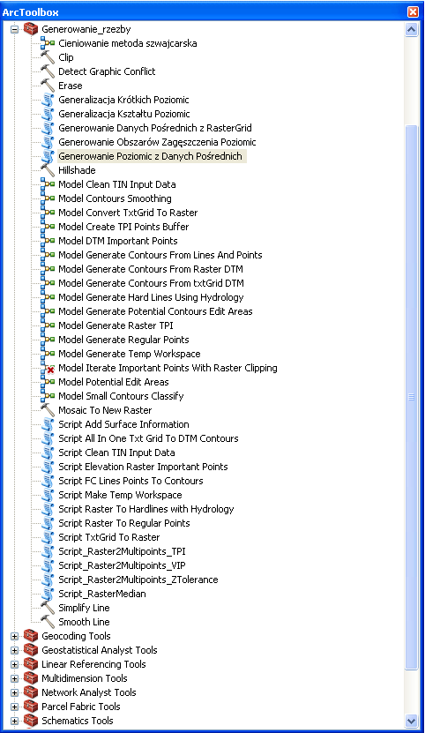Select Script_Raster2Multipoints_TPI
The height and width of the screenshot is (733, 425).
point(122,551)
